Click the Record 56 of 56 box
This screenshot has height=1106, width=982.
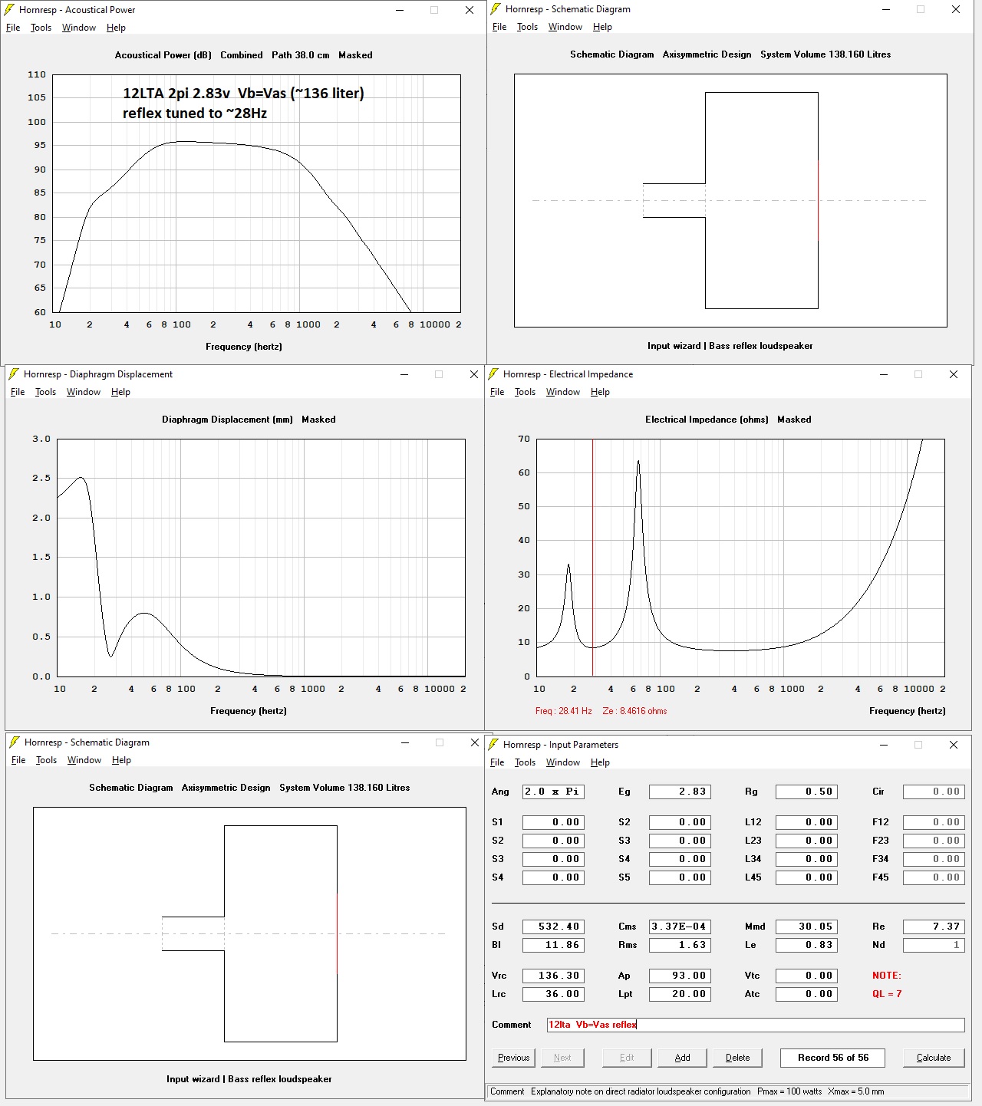pos(832,1058)
